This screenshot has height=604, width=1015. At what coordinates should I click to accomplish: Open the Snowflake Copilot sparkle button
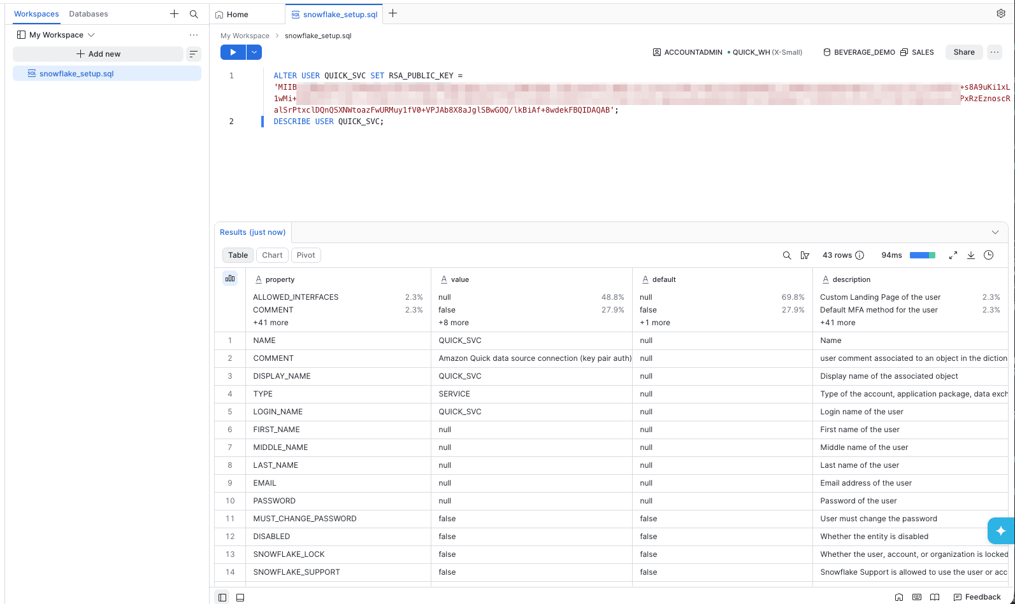point(1001,531)
